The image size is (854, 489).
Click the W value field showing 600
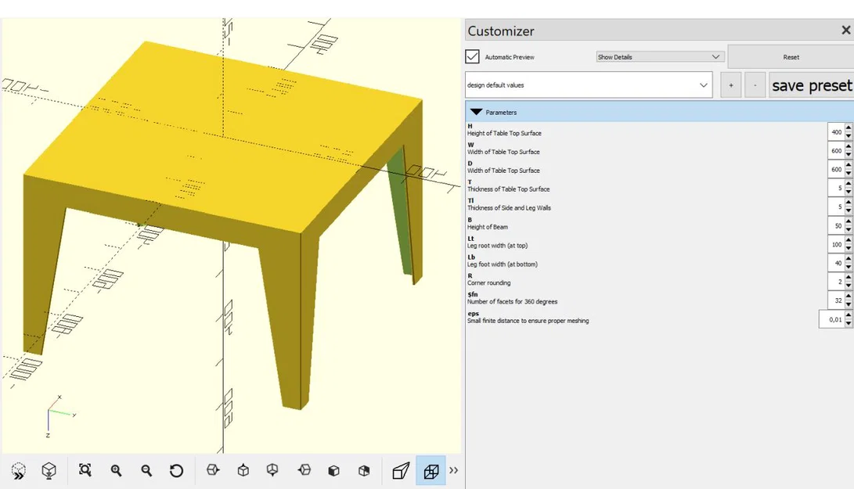click(835, 151)
